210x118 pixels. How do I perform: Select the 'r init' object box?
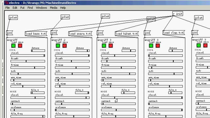coord(178,14)
